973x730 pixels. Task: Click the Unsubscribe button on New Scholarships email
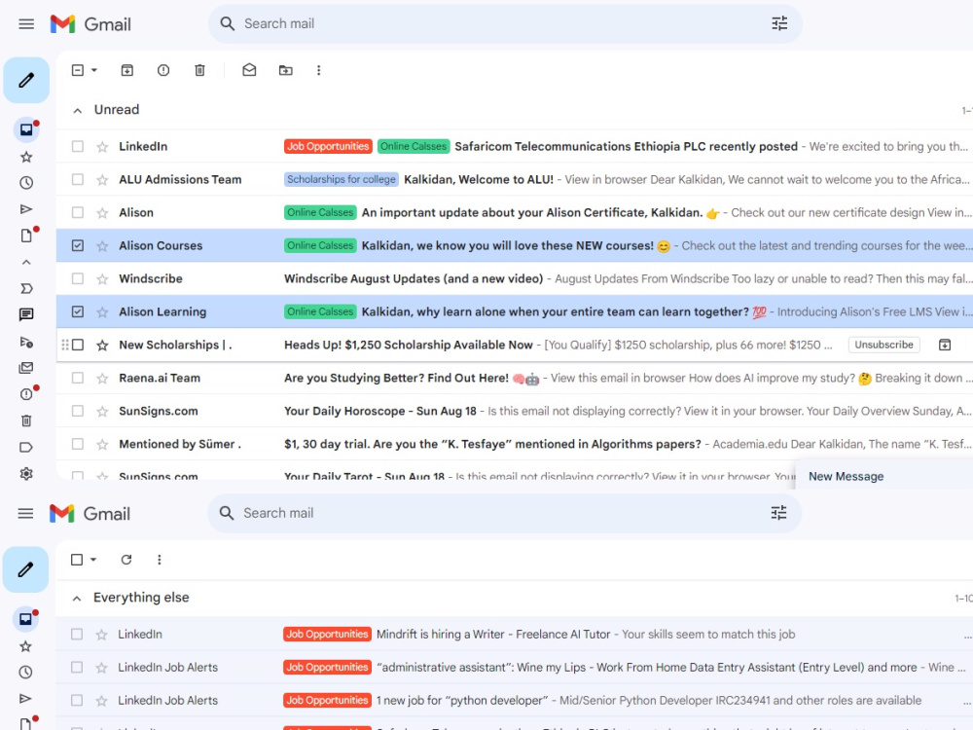(883, 345)
